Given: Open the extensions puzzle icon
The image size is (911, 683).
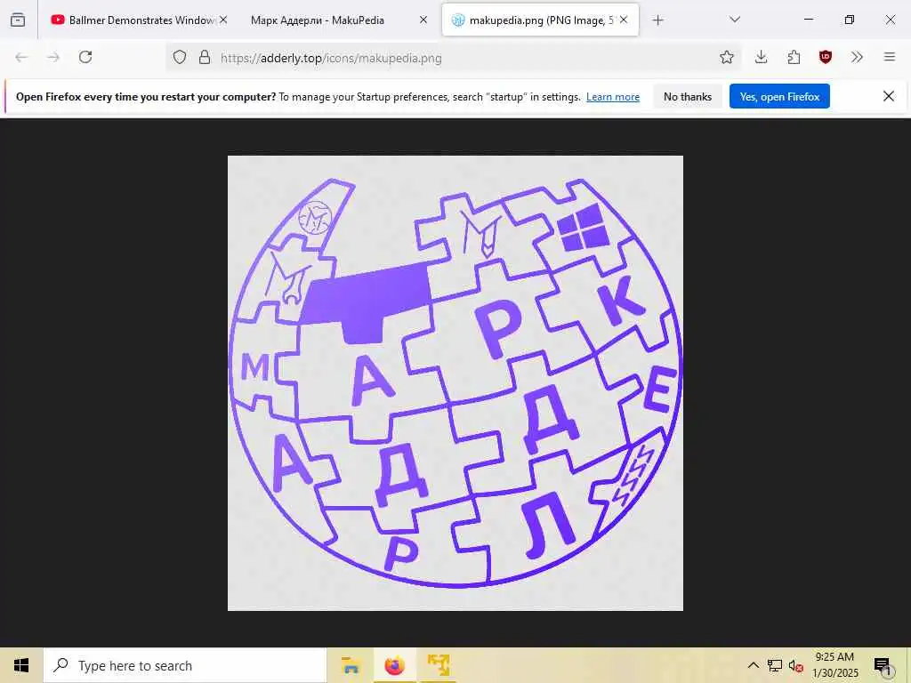Looking at the screenshot, I should tap(794, 57).
